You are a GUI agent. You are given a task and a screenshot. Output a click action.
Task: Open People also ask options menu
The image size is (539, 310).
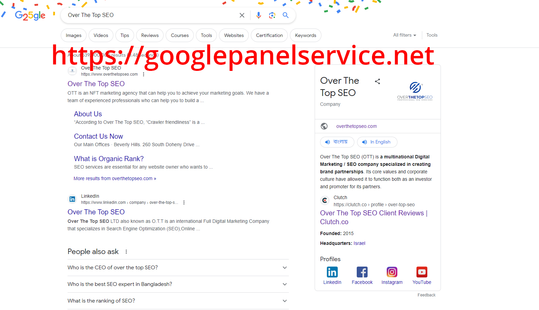[126, 252]
